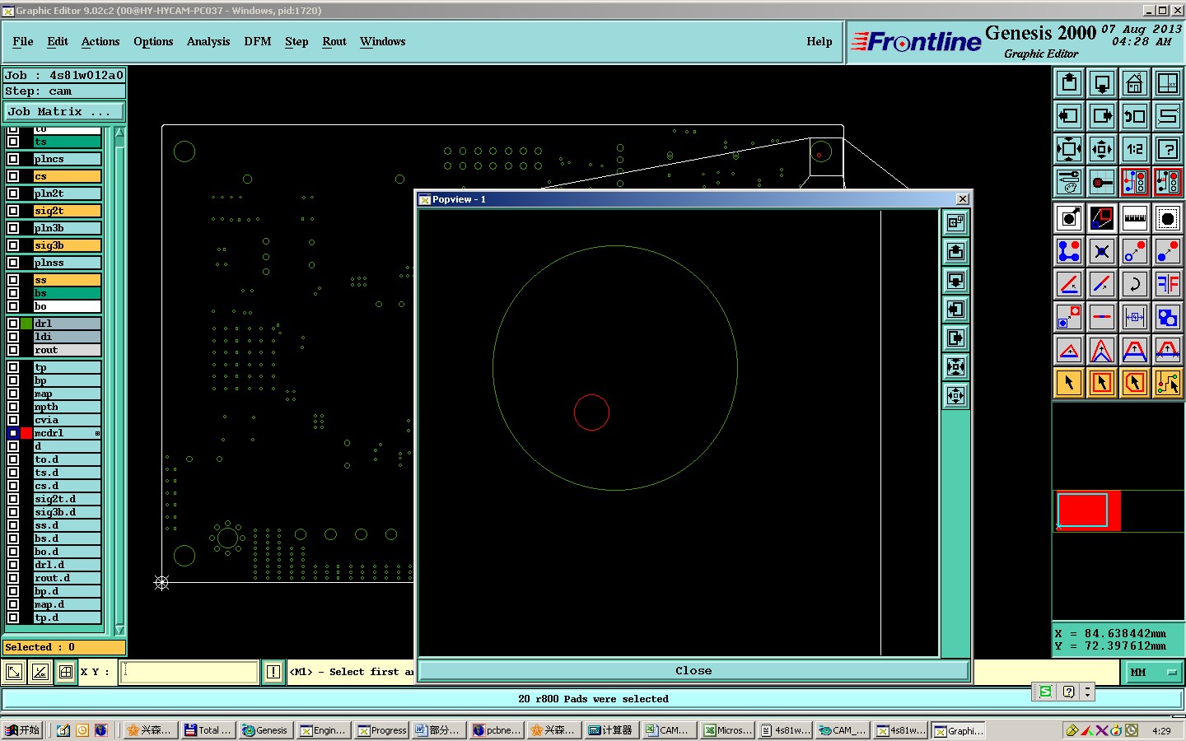Toggle visibility checkbox for pln3b layer
1186x741 pixels.
coord(13,228)
